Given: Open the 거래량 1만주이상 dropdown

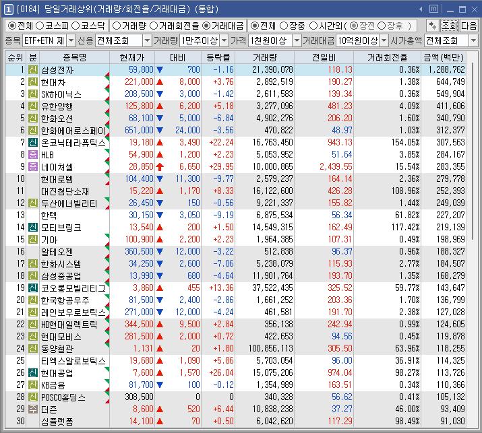Looking at the screenshot, I should (x=224, y=40).
